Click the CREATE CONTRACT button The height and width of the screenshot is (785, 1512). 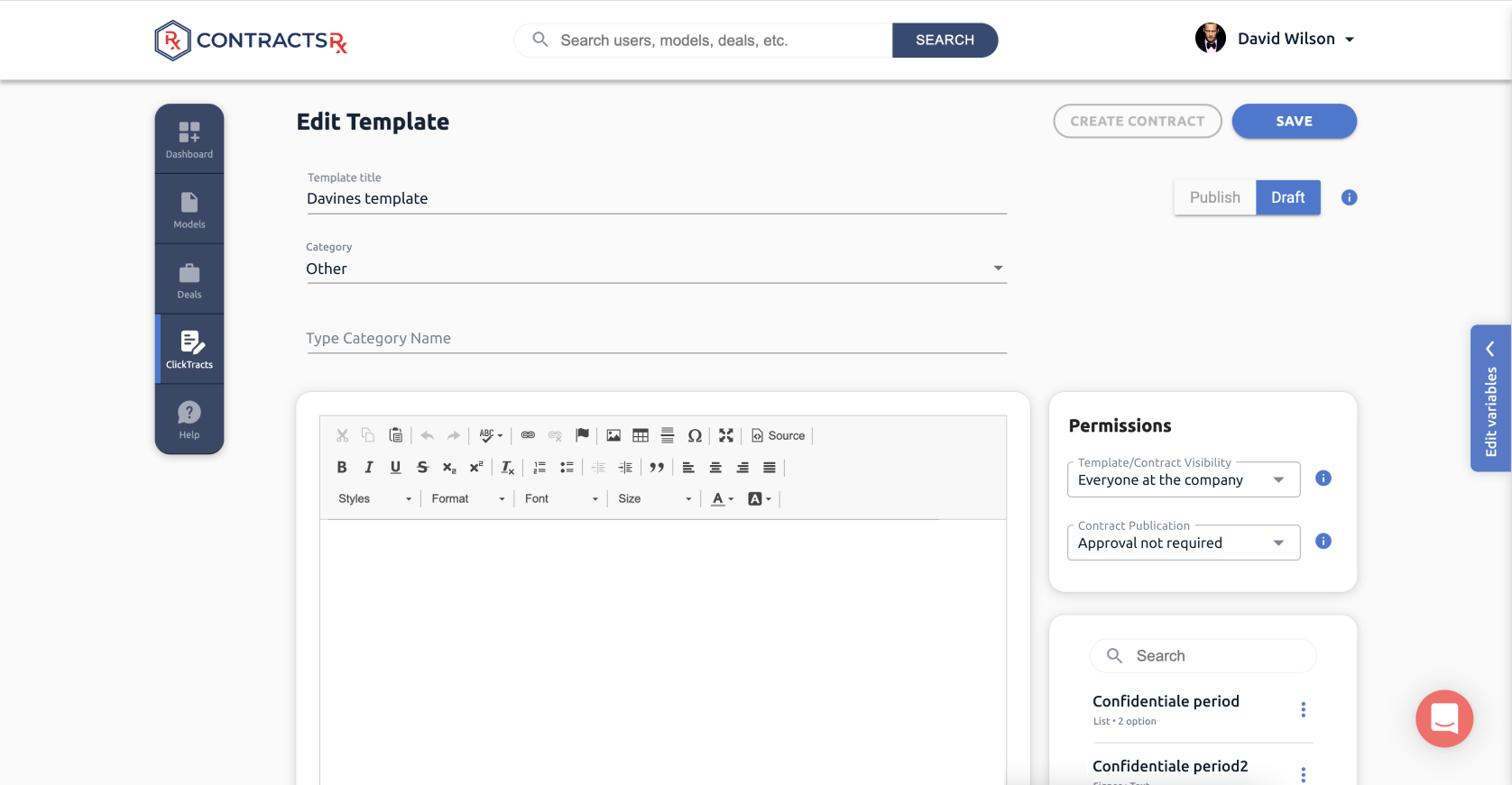click(x=1137, y=121)
